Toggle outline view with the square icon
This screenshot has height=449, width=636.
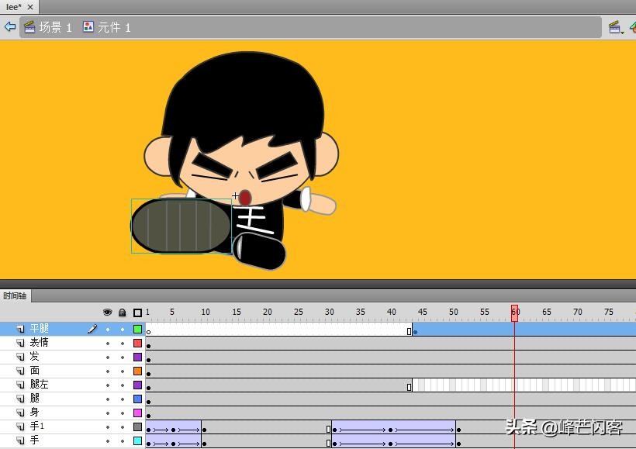click(x=137, y=312)
